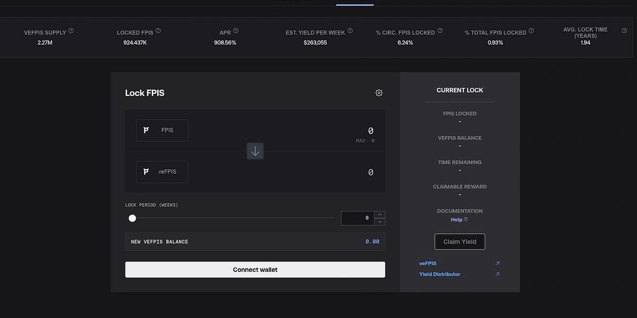Viewport: 637px width, 318px height.
Task: Click the Connect wallet button
Action: 255,270
